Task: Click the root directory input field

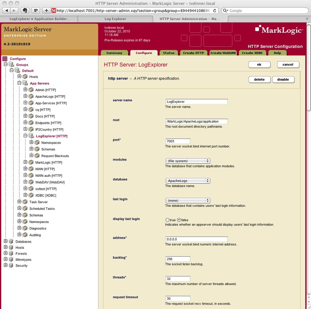Action: (197, 121)
